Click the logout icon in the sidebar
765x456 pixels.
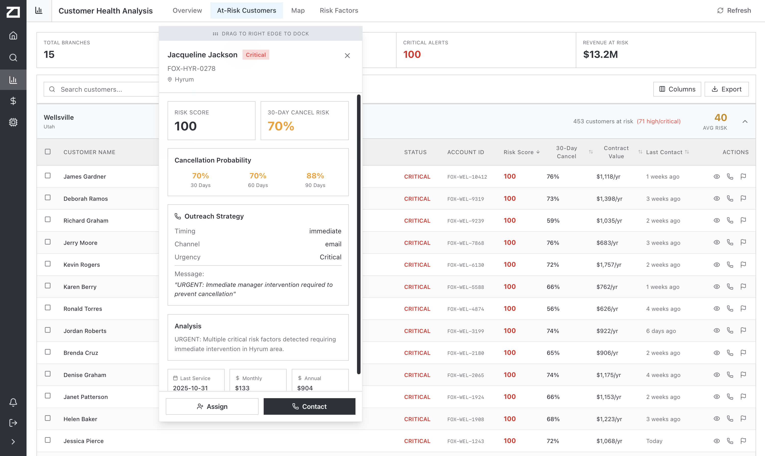point(13,423)
